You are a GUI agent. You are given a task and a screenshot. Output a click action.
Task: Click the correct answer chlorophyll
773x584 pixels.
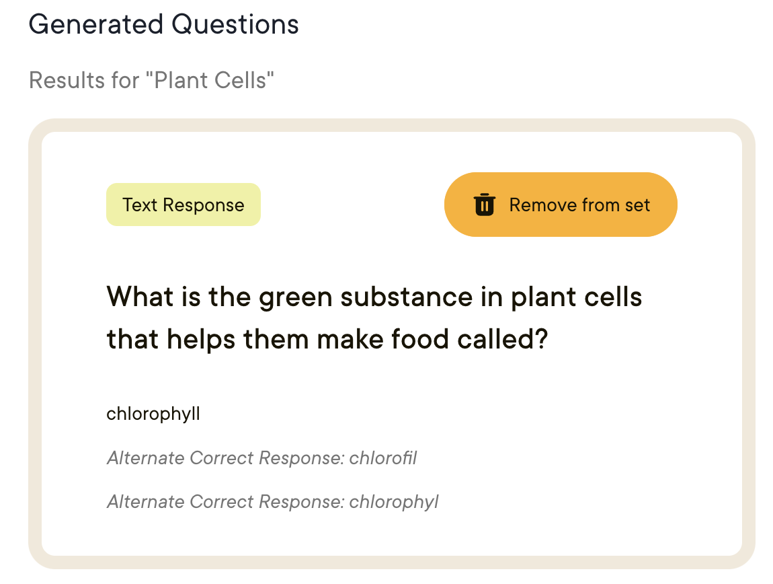point(153,413)
